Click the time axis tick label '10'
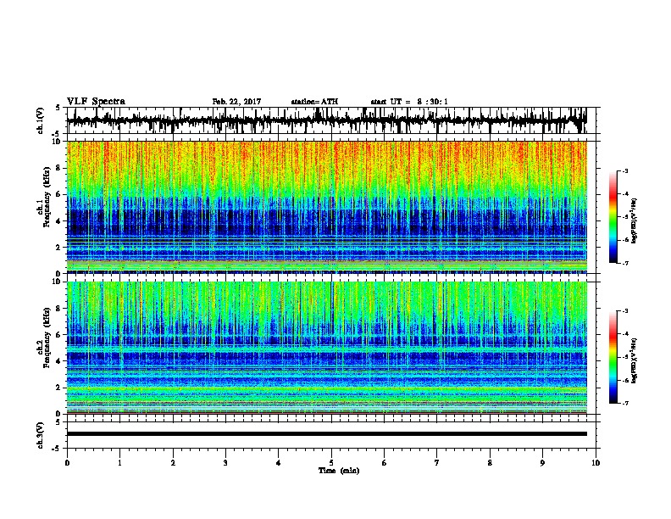This screenshot has width=671, height=519. coord(596,462)
